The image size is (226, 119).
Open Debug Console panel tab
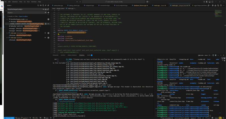pyautogui.click(x=72, y=55)
